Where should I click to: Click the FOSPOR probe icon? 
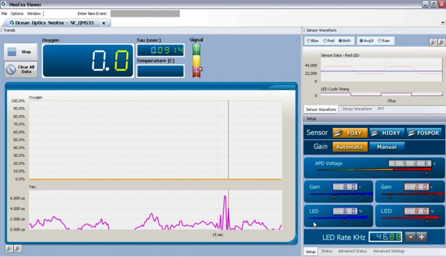coord(412,133)
